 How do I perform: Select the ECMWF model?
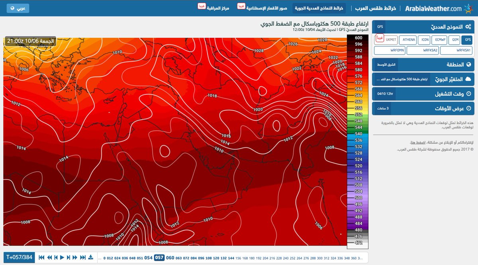(x=439, y=40)
